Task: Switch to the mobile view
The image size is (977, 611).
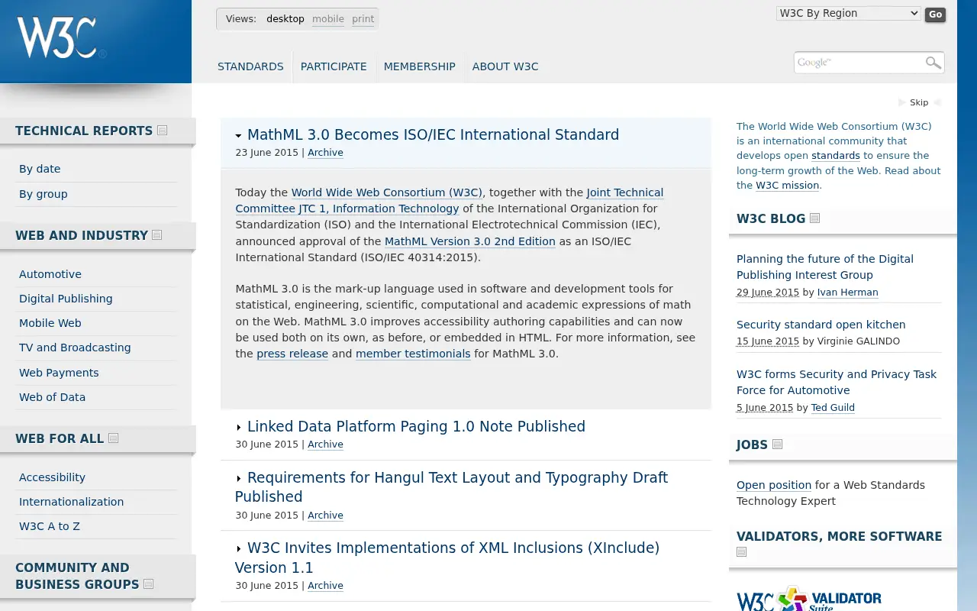Action: point(328,19)
